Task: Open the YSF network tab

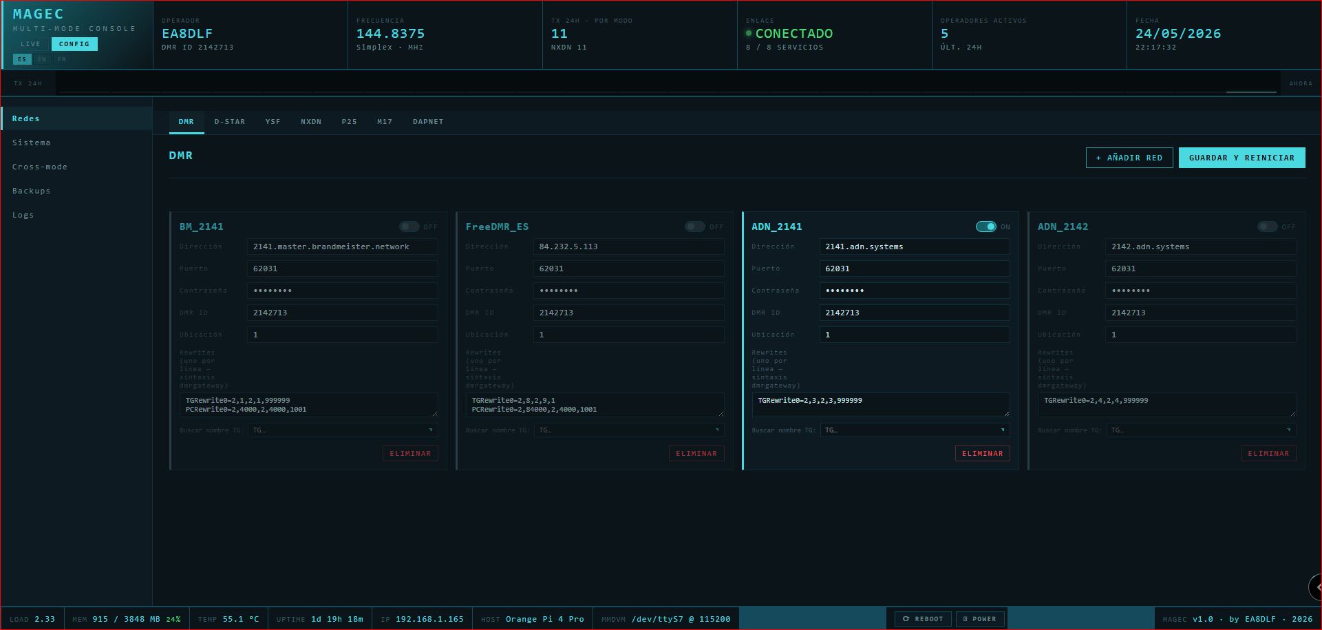Action: coord(273,122)
